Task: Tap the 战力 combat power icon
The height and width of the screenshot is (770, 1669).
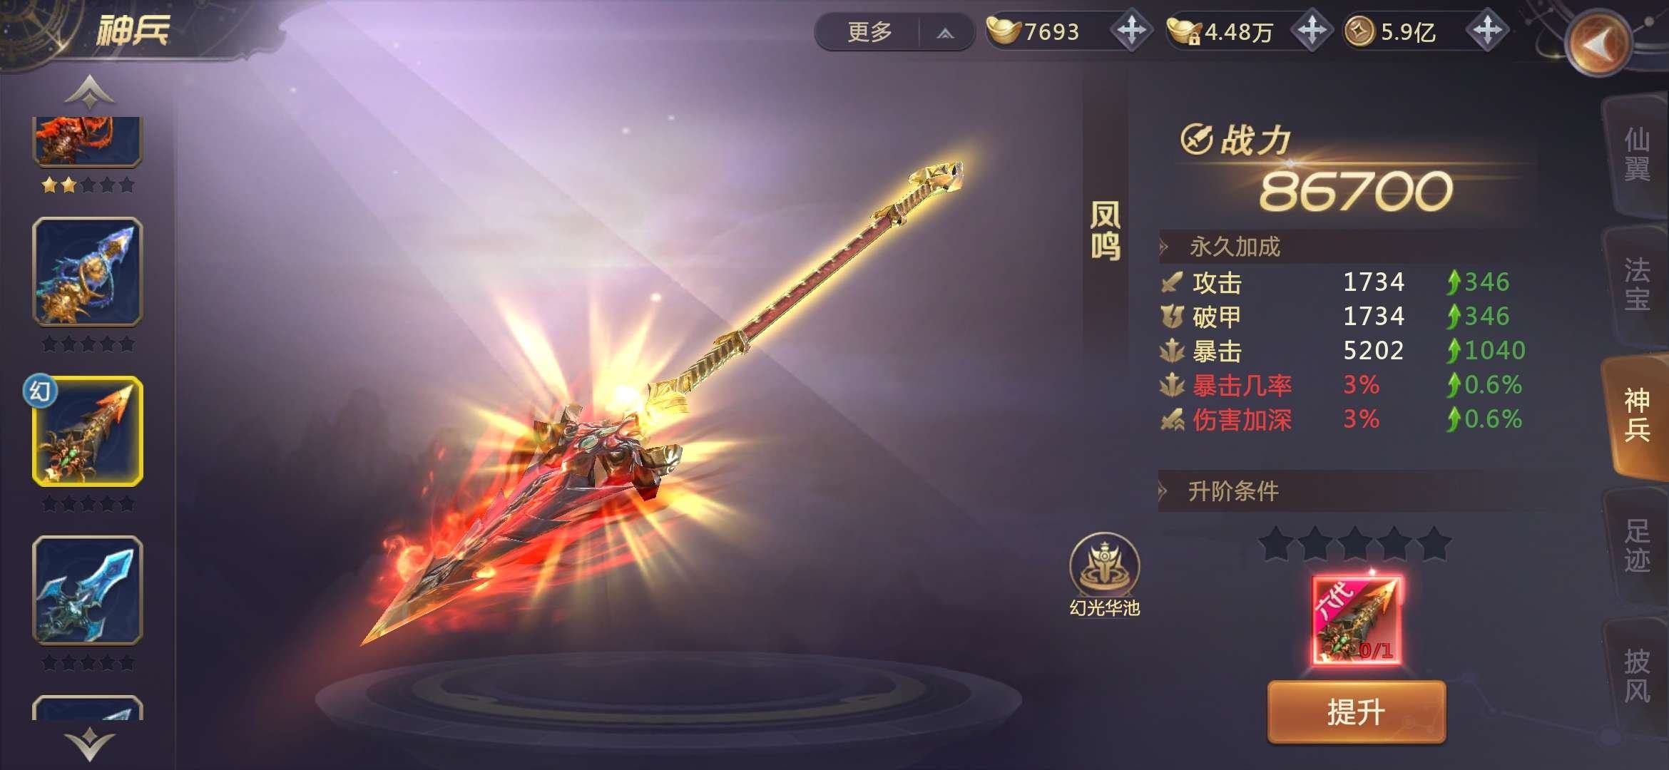Action: coord(1196,139)
